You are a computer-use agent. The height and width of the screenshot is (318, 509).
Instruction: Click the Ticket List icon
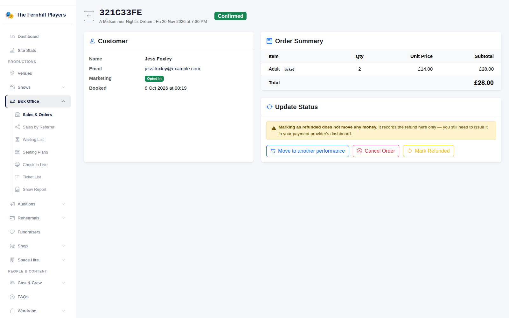coord(17,177)
